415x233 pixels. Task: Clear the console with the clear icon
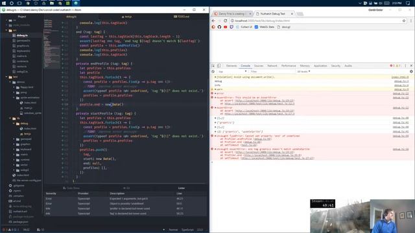coord(213,71)
